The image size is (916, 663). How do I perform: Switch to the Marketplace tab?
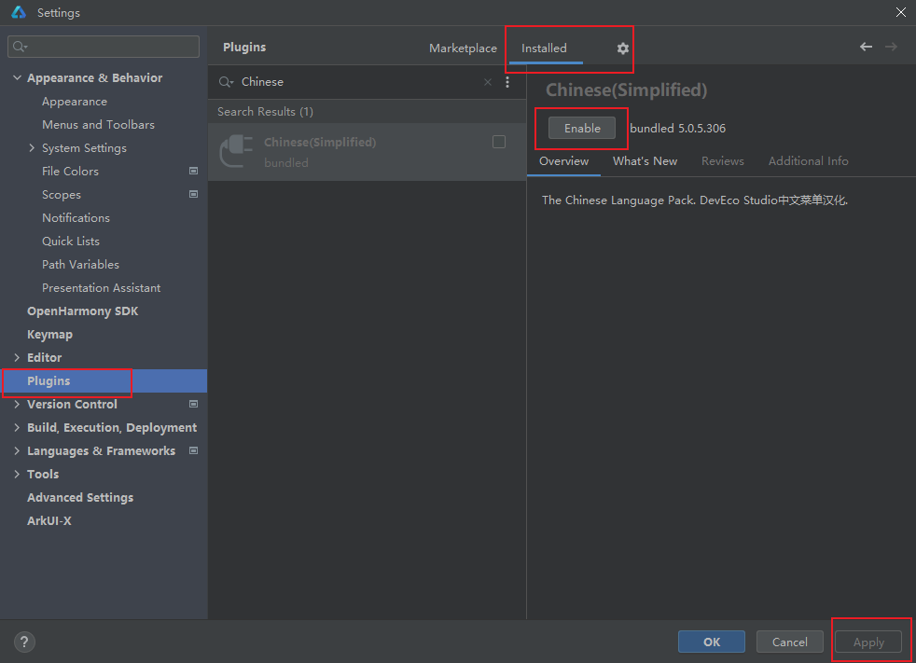pyautogui.click(x=463, y=48)
